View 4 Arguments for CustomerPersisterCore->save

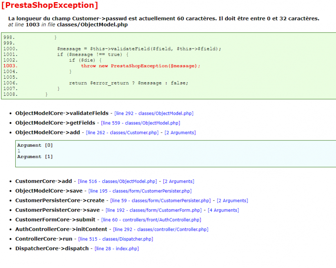point(224,210)
